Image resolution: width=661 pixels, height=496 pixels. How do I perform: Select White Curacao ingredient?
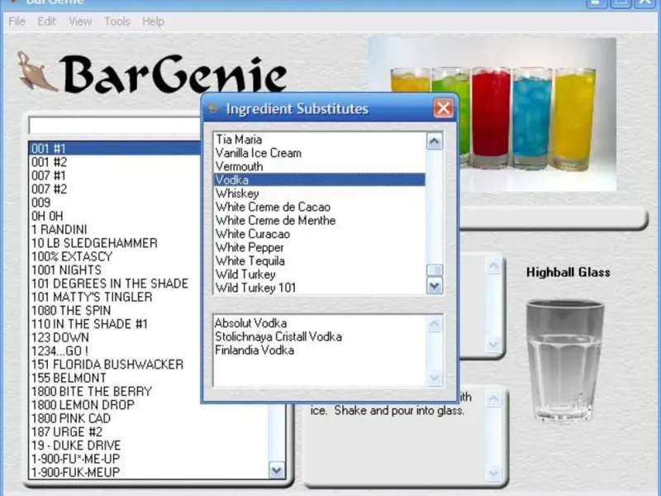[x=320, y=234]
